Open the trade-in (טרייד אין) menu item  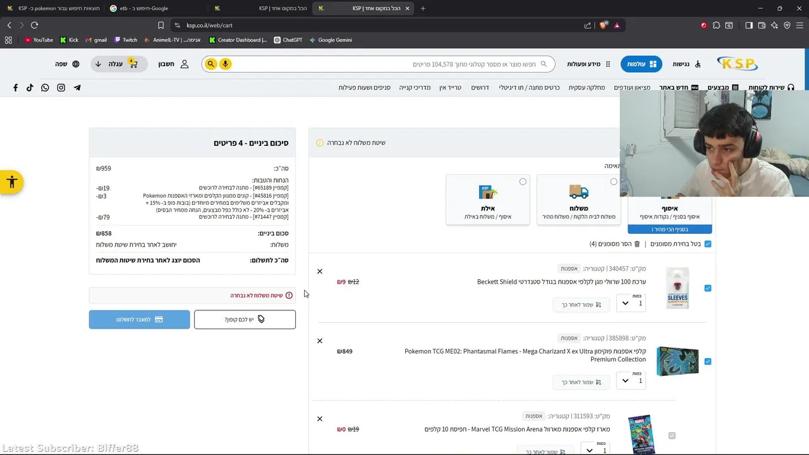pyautogui.click(x=451, y=88)
